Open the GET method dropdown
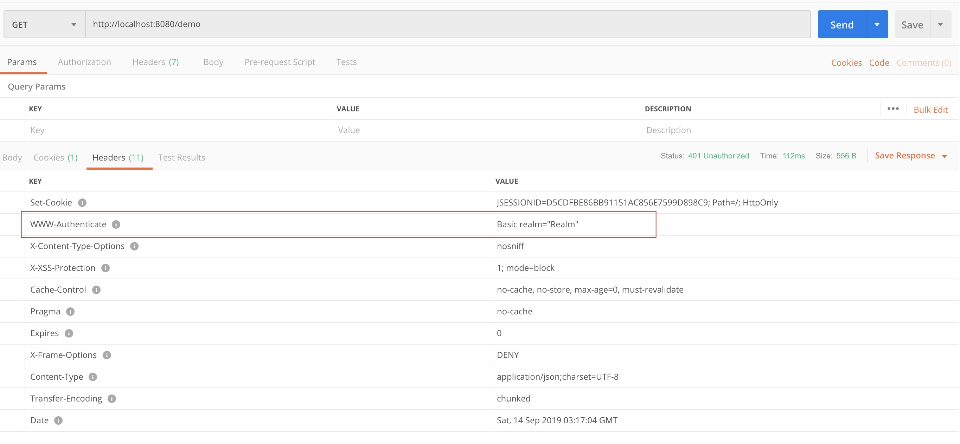The image size is (960, 444). click(44, 25)
